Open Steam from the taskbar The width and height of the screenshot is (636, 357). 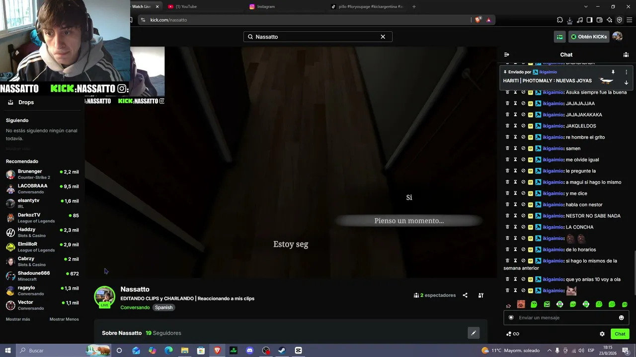click(x=282, y=351)
